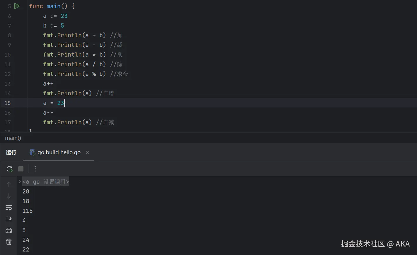Click the a-- statement on line 16
417x255 pixels.
[48, 113]
